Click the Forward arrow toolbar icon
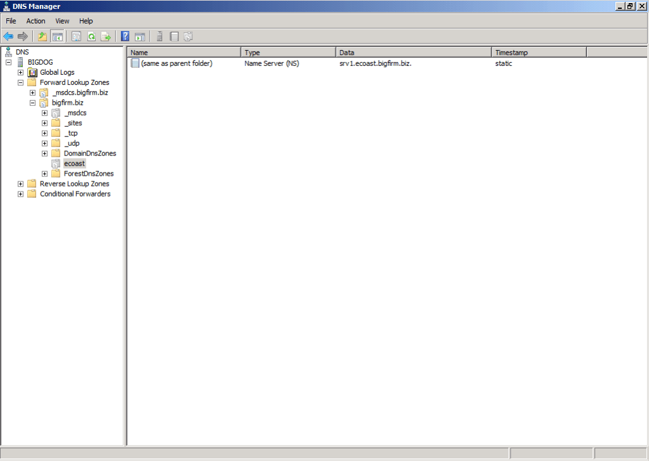Viewport: 649px width, 461px height. pyautogui.click(x=23, y=36)
